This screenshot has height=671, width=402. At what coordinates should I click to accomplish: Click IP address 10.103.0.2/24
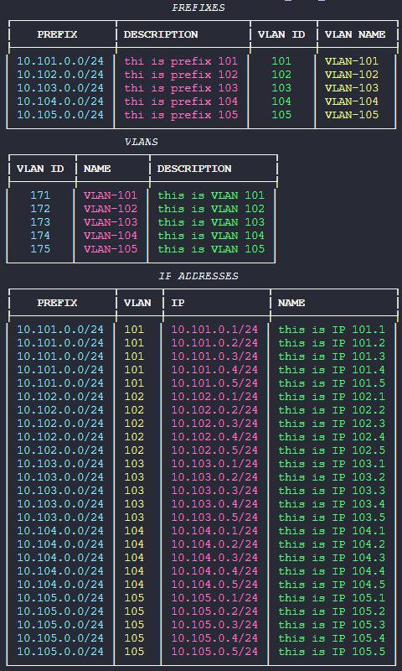(214, 477)
